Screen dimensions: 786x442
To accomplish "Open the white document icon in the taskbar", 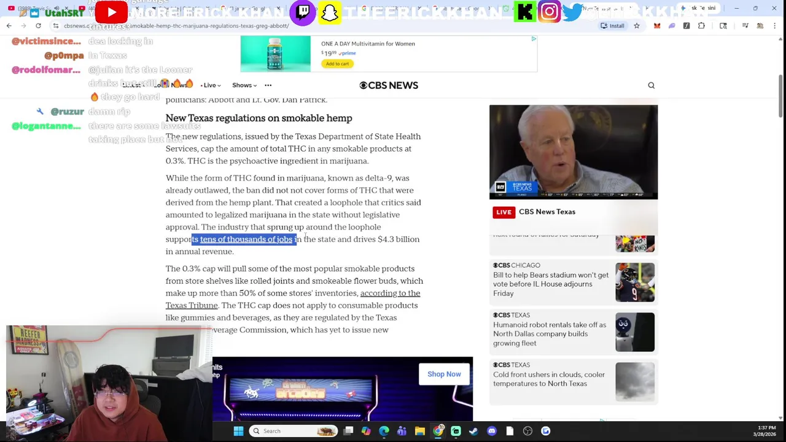I will [510, 431].
